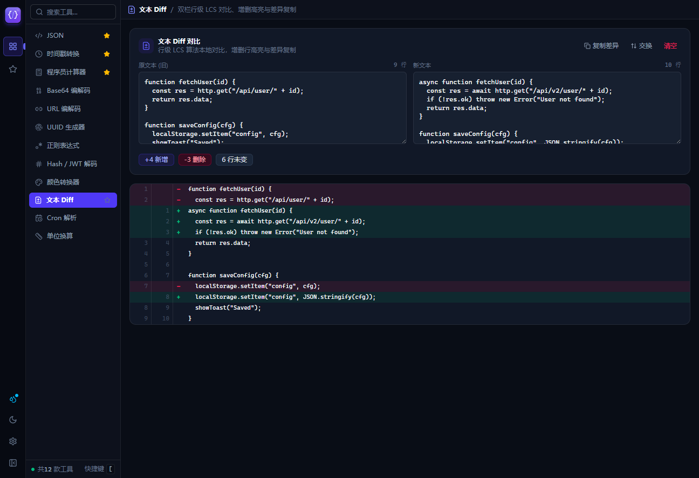Click the app logo with curly braces

(13, 15)
